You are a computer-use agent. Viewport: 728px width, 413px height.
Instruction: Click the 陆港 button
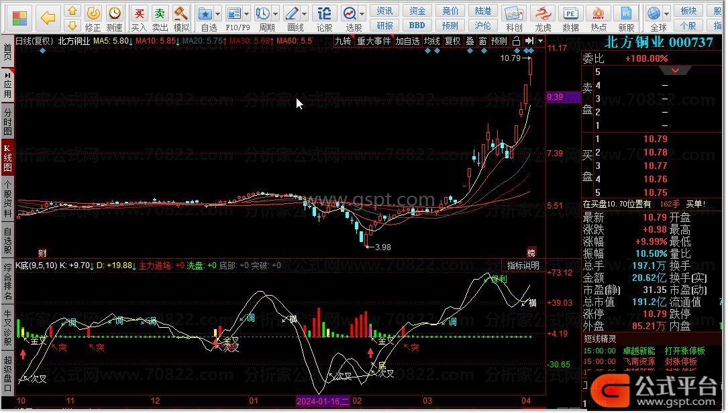click(x=483, y=11)
